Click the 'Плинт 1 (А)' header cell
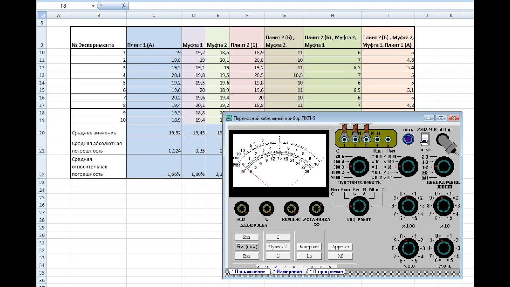The height and width of the screenshot is (287, 510). (x=154, y=37)
